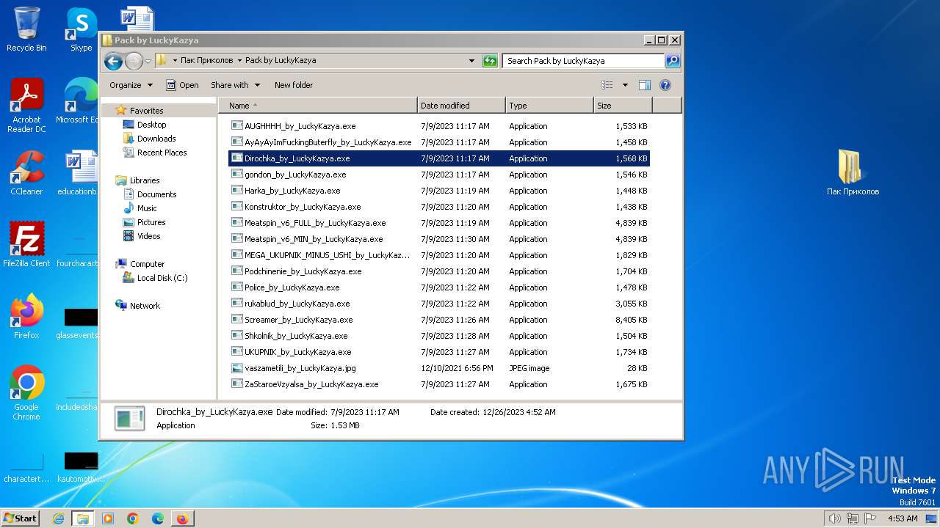The image size is (940, 528).
Task: Select Network in the navigation pane
Action: pyautogui.click(x=145, y=306)
